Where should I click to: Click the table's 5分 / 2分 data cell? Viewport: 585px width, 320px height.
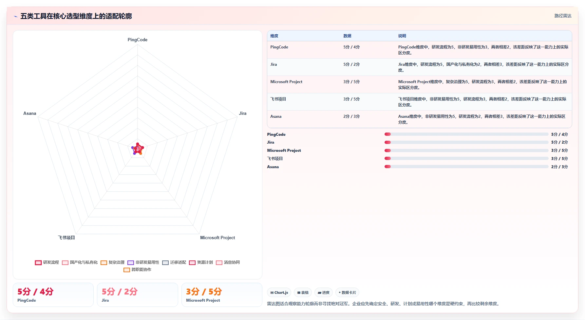coord(351,64)
